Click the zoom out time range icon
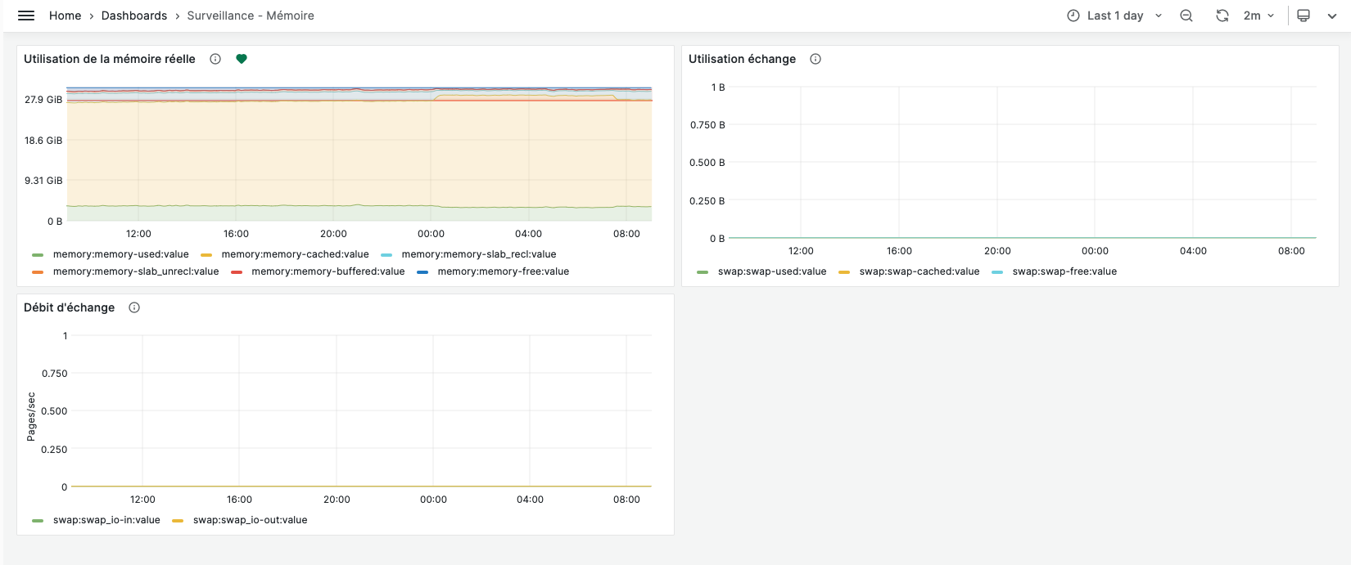Image resolution: width=1351 pixels, height=565 pixels. click(x=1186, y=16)
